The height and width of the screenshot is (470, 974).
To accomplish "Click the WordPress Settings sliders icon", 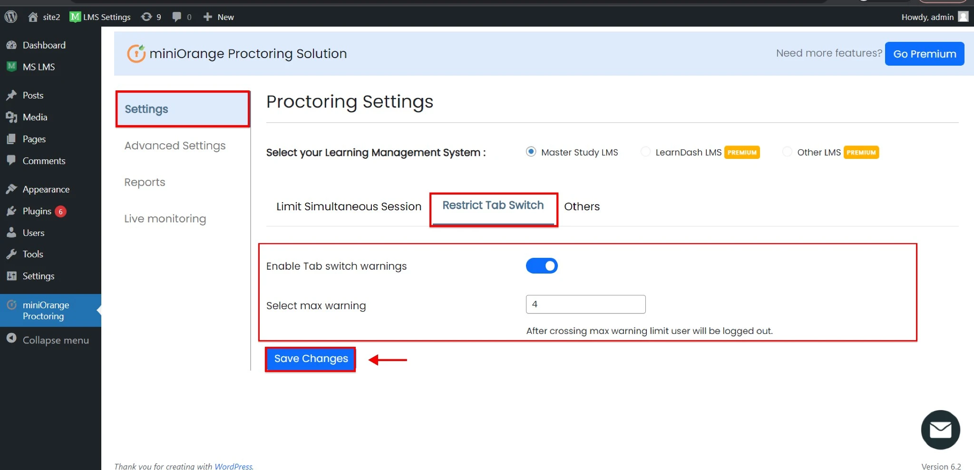I will click(11, 276).
